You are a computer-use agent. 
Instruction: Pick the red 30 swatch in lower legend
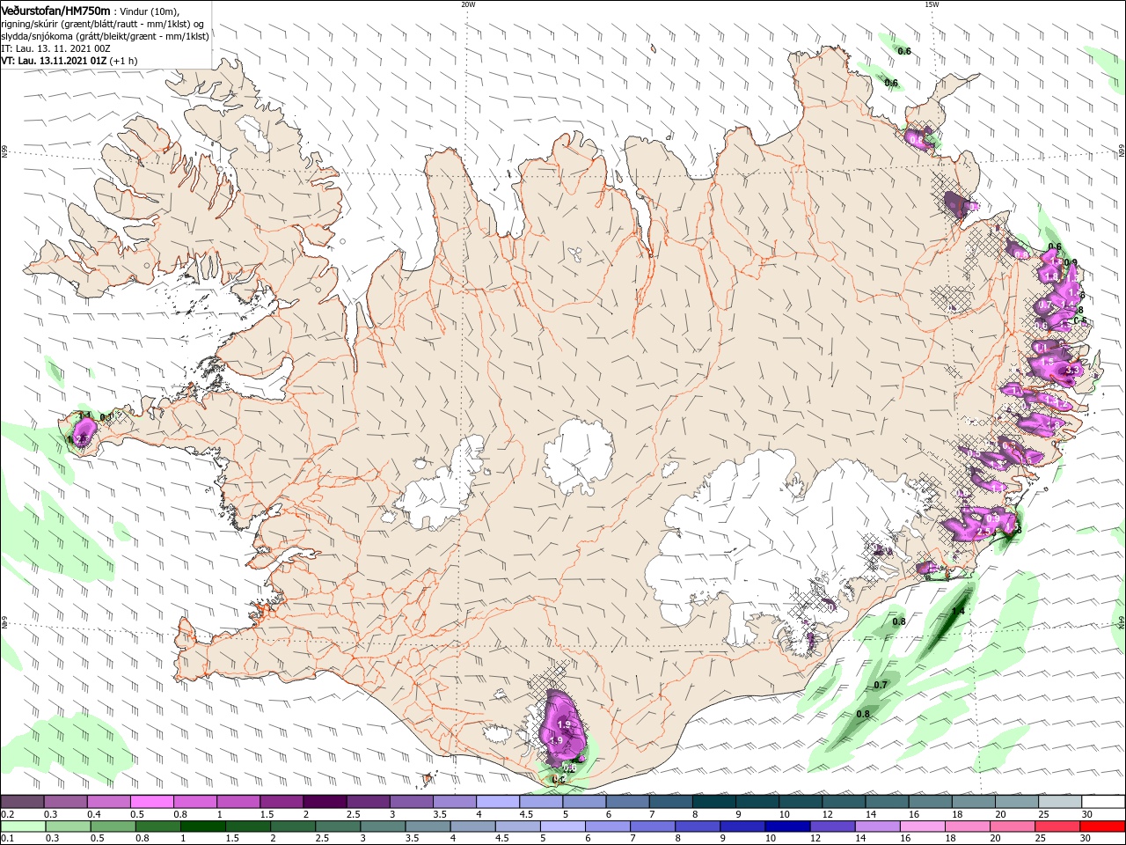click(x=1102, y=826)
